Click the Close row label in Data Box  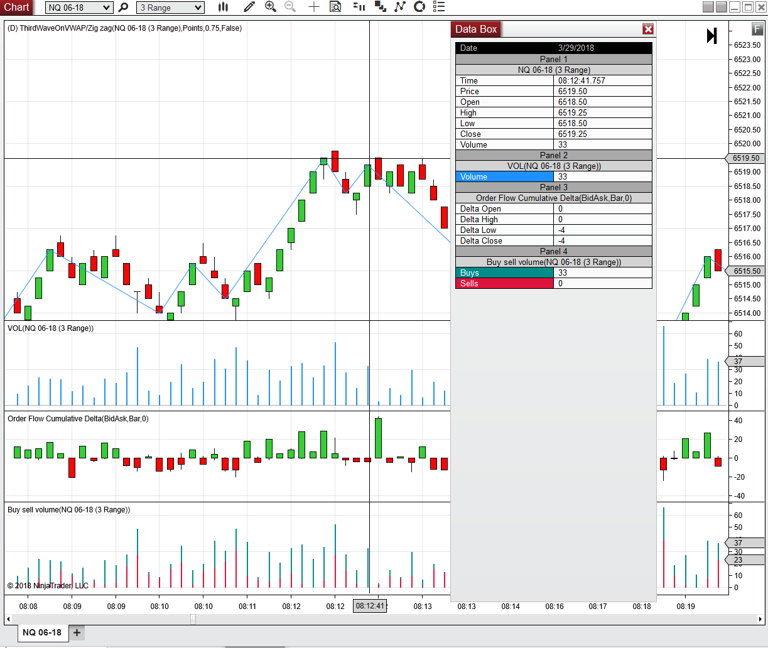pos(470,134)
